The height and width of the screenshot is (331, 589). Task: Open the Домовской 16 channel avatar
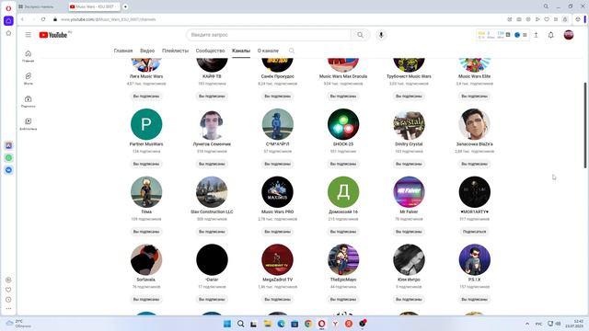pos(343,192)
